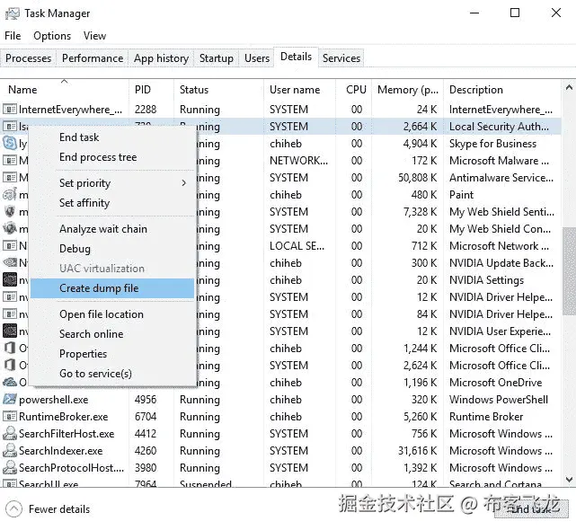The width and height of the screenshot is (576, 530).
Task: Open the Set priority submenu
Action: click(112, 183)
